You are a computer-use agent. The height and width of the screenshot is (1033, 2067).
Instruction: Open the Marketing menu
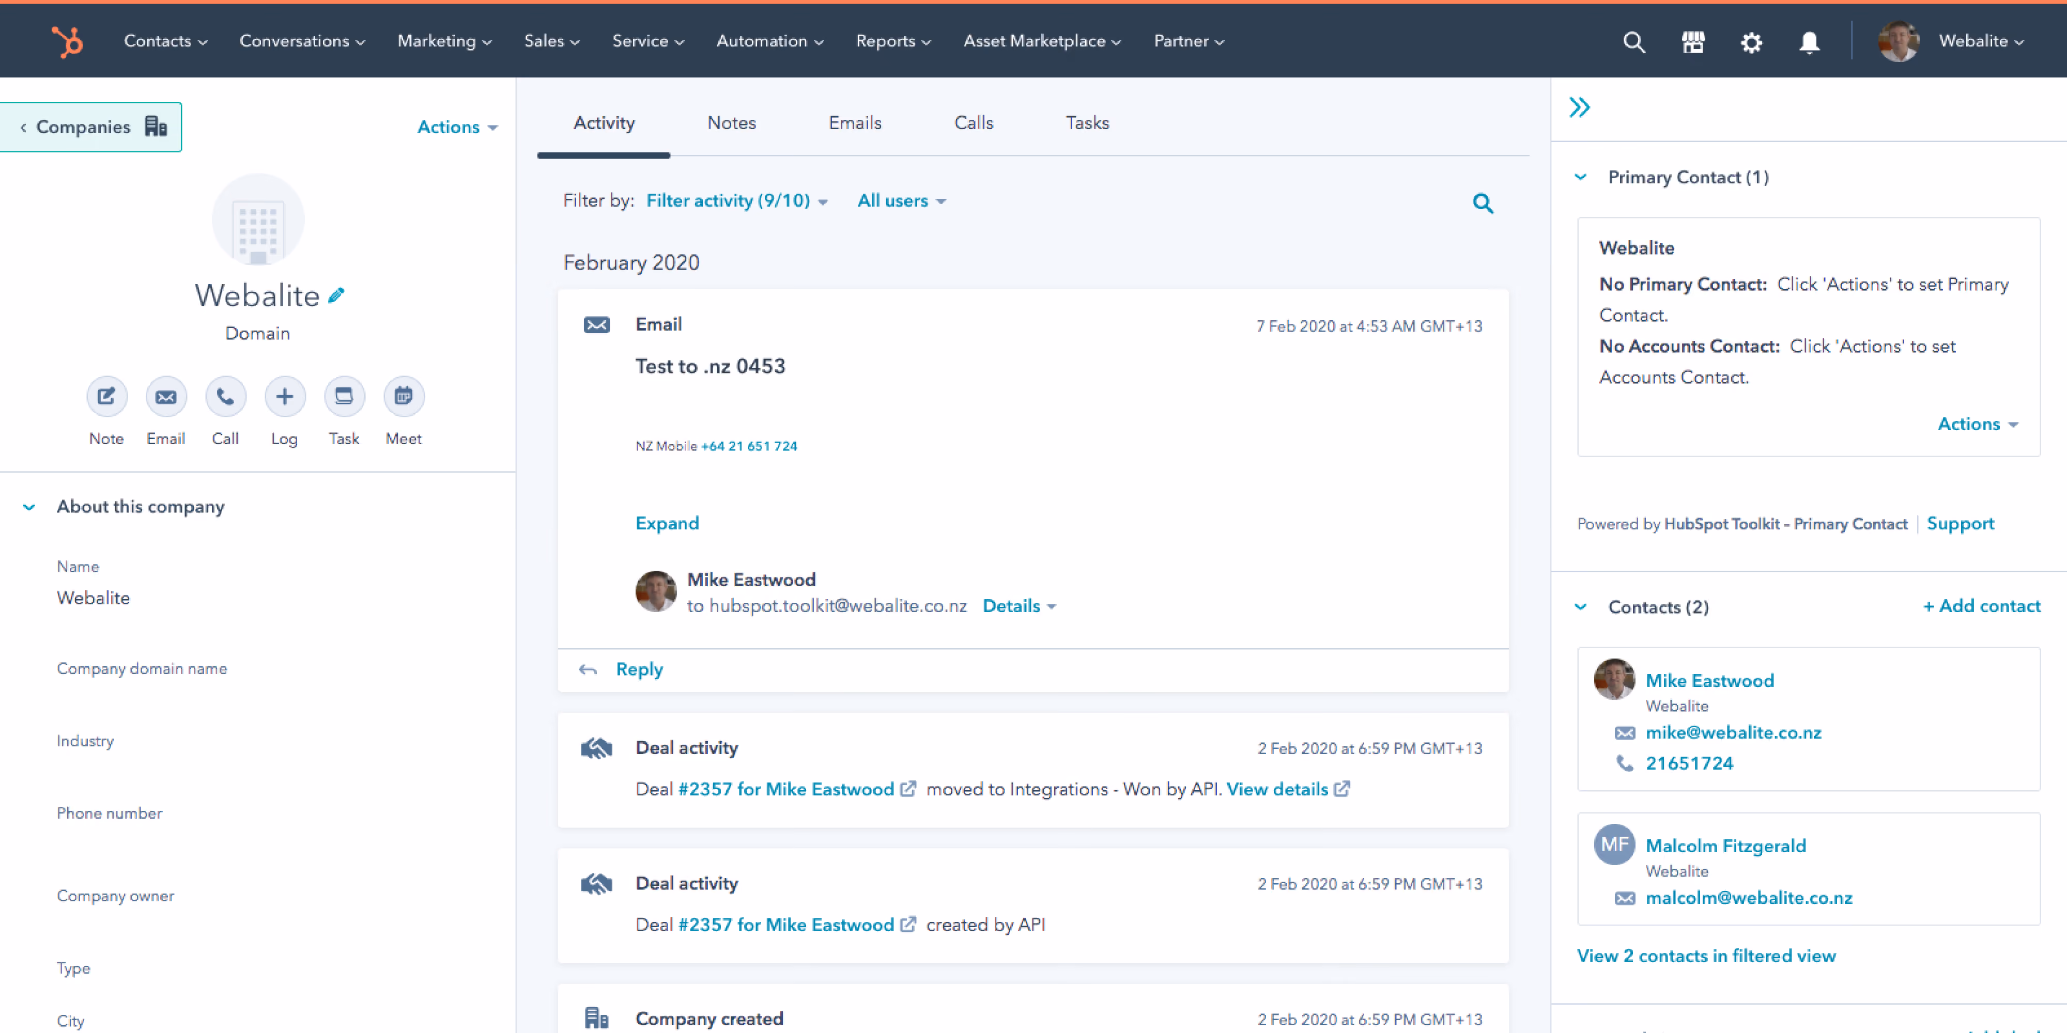click(444, 41)
